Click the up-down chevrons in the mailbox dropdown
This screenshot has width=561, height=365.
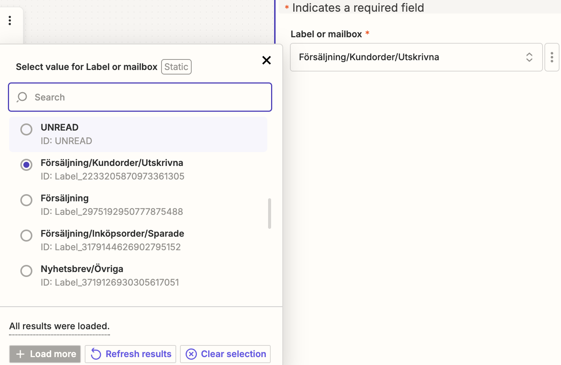click(x=529, y=57)
